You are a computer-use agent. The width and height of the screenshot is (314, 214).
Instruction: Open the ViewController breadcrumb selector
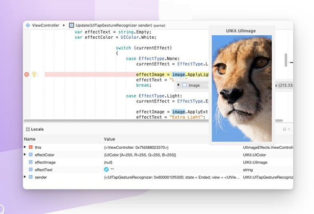[x=46, y=25]
